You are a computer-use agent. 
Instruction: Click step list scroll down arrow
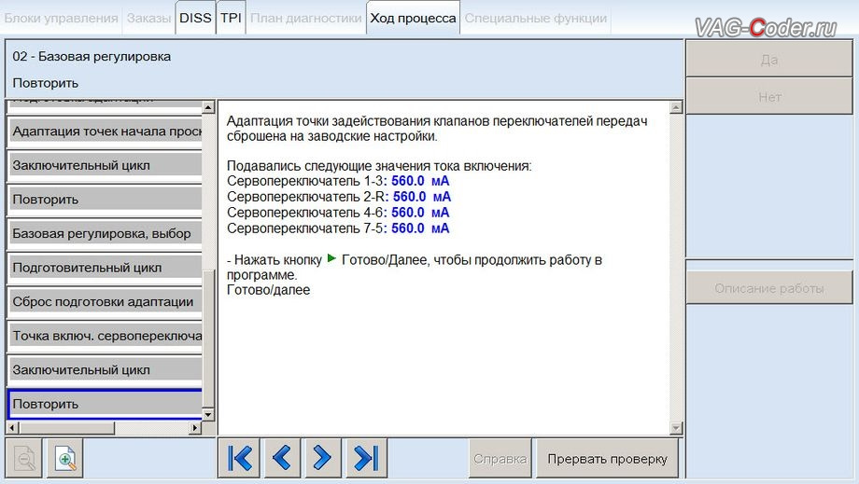click(208, 415)
